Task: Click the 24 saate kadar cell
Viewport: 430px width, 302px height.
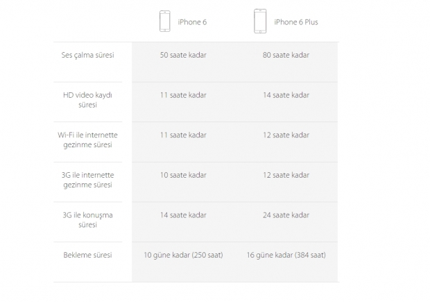Action: 286,215
